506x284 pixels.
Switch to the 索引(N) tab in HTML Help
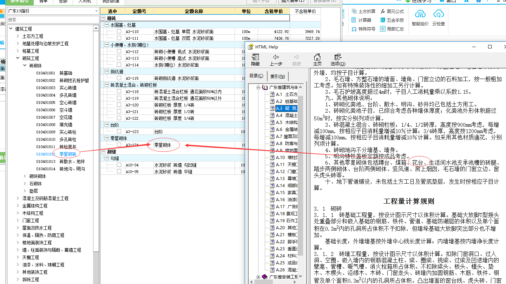click(x=278, y=76)
